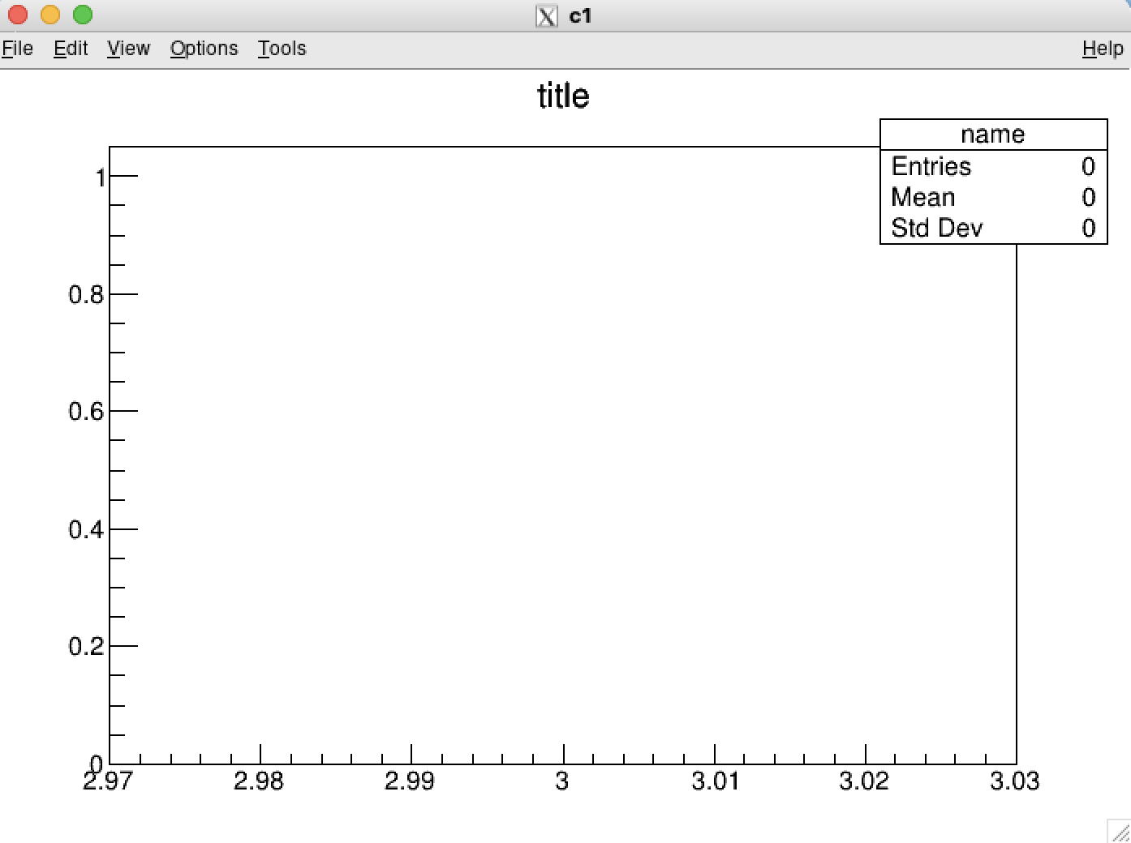
Task: Minimize the window using yellow button
Action: pyautogui.click(x=50, y=15)
